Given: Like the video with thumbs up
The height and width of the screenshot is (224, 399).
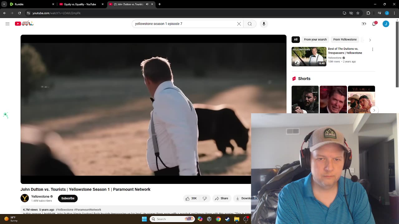Looking at the screenshot, I should click(191, 198).
